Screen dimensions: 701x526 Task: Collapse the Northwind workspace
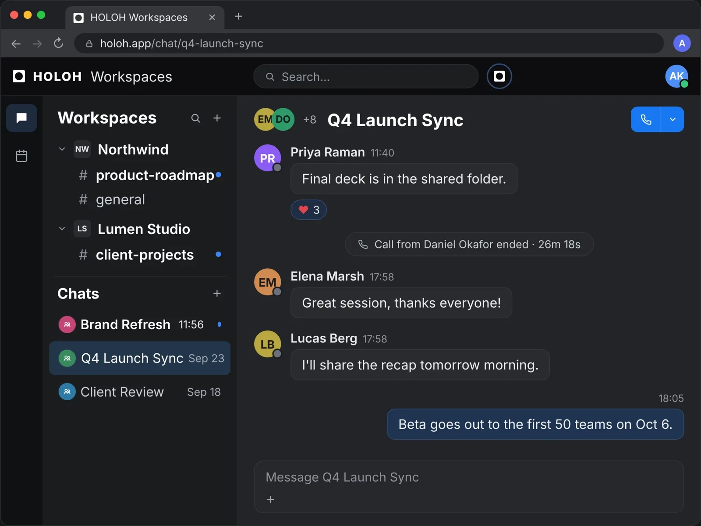(x=62, y=149)
